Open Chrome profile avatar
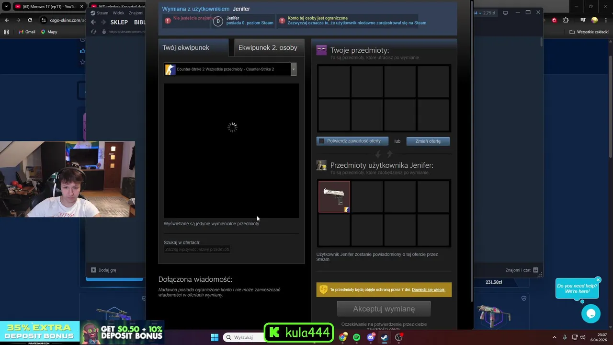This screenshot has height=345, width=613. tap(594, 20)
